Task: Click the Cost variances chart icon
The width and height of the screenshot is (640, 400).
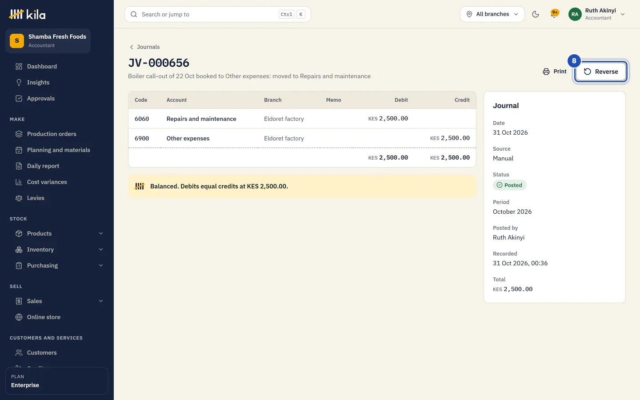Action: pyautogui.click(x=19, y=182)
